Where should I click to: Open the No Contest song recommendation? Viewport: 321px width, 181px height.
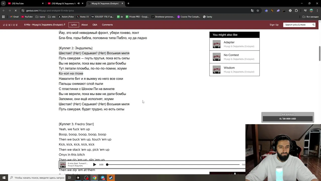pos(234,57)
